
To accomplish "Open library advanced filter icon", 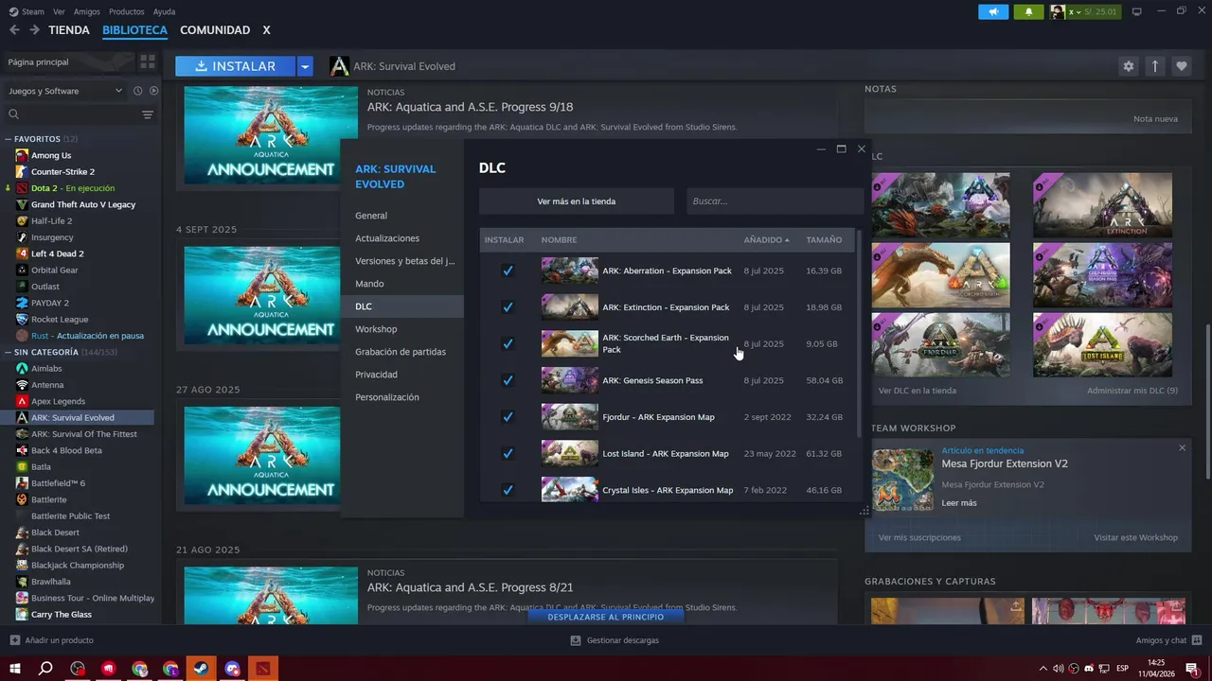I will (148, 114).
